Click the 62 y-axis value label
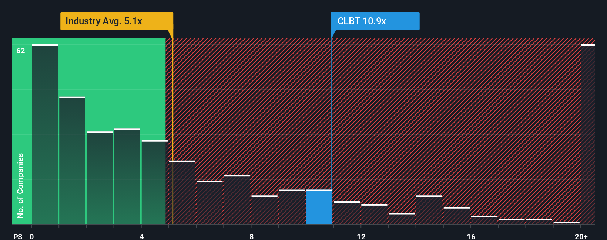The height and width of the screenshot is (240, 607). coord(21,51)
